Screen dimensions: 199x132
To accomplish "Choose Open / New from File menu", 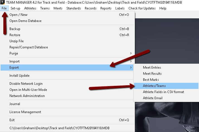I will (67, 15).
